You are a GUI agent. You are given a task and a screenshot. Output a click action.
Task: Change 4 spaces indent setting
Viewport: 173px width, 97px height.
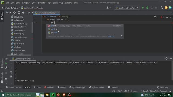click(x=135, y=91)
